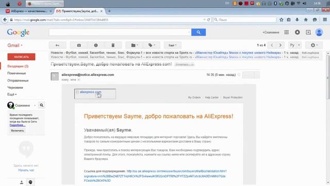Viewport: 330px width, 186px height.
Task: Go back with browser back arrow
Action: coord(5,20)
